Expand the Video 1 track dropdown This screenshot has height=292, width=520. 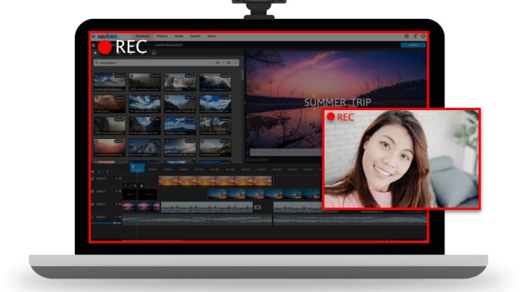tap(116, 204)
